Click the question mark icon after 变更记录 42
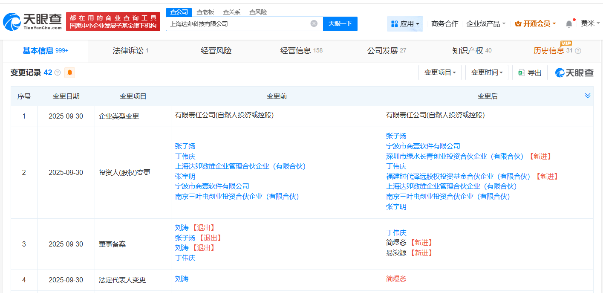The image size is (603, 293). (58, 73)
